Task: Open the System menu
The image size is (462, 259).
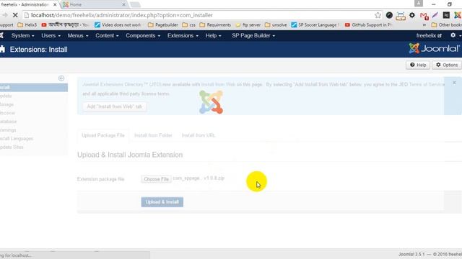Action: coord(22,35)
